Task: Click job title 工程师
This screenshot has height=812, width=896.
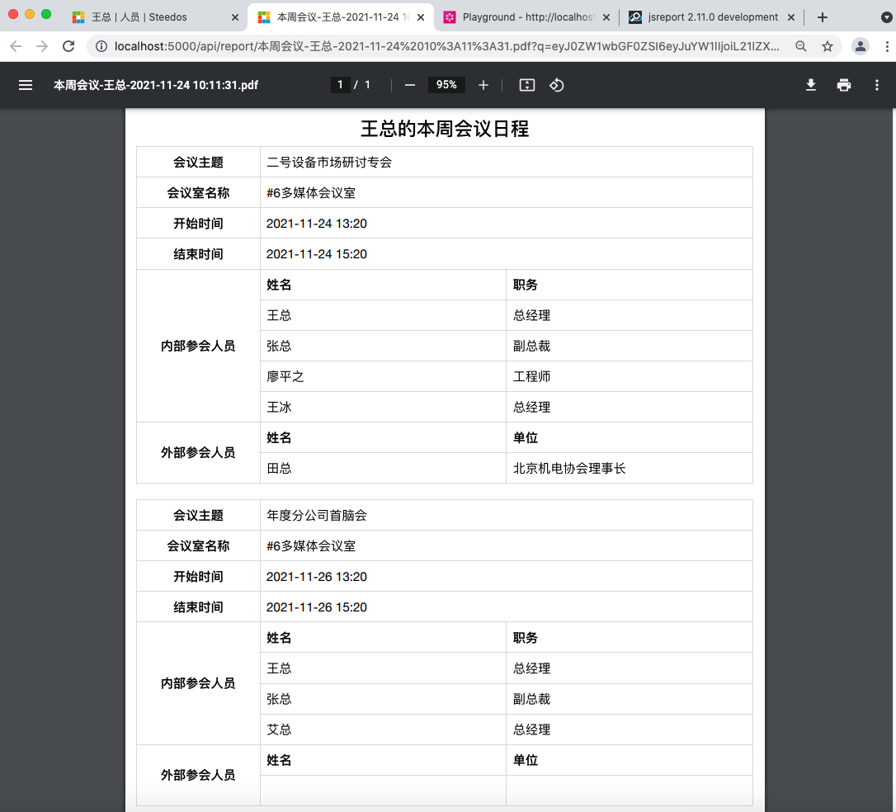Action: point(531,376)
